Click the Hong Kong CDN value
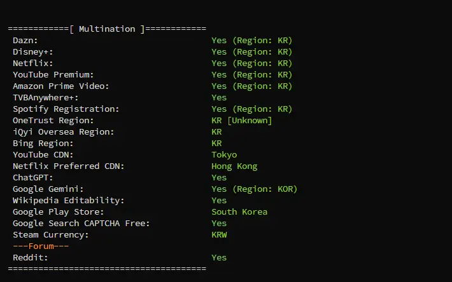Screen dimensions: 452x282 click(x=234, y=166)
